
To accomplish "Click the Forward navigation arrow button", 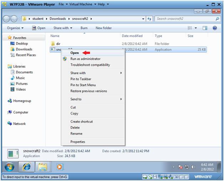I will [x=14, y=19].
